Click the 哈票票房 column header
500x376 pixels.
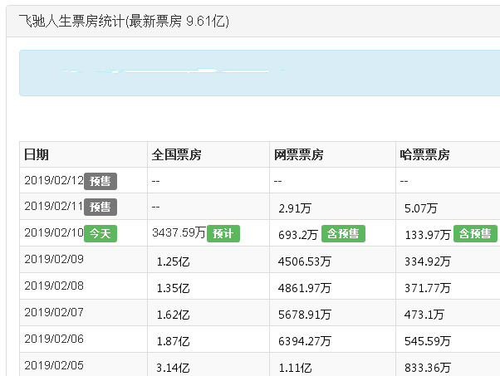424,154
